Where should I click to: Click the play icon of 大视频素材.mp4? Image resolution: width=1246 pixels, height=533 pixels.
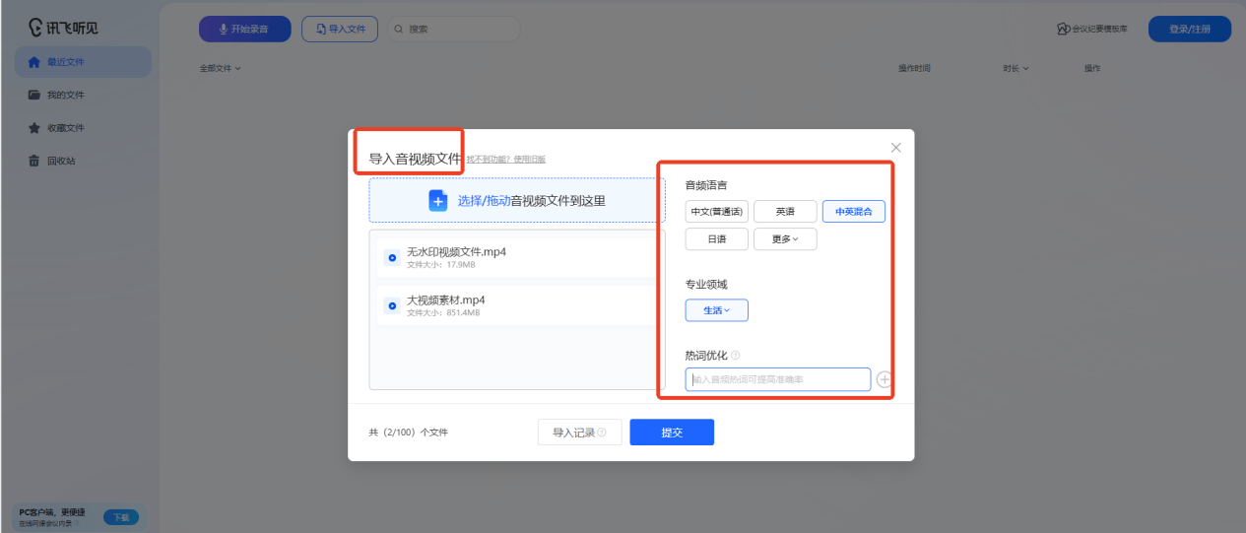(392, 306)
